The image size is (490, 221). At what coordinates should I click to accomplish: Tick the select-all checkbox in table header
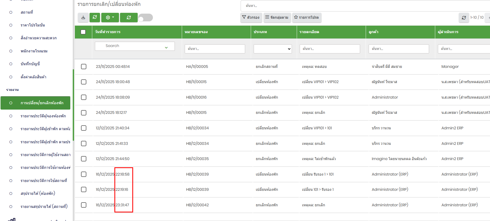[83, 32]
